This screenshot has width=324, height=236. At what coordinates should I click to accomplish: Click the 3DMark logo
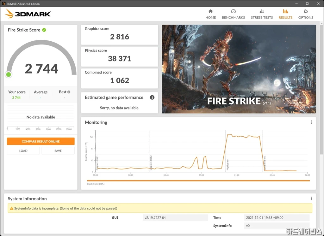[28, 14]
